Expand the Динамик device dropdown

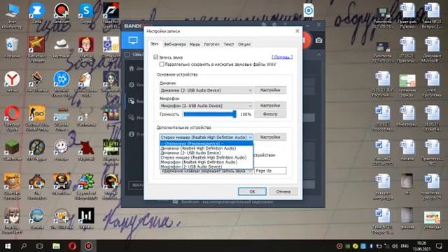click(206, 90)
